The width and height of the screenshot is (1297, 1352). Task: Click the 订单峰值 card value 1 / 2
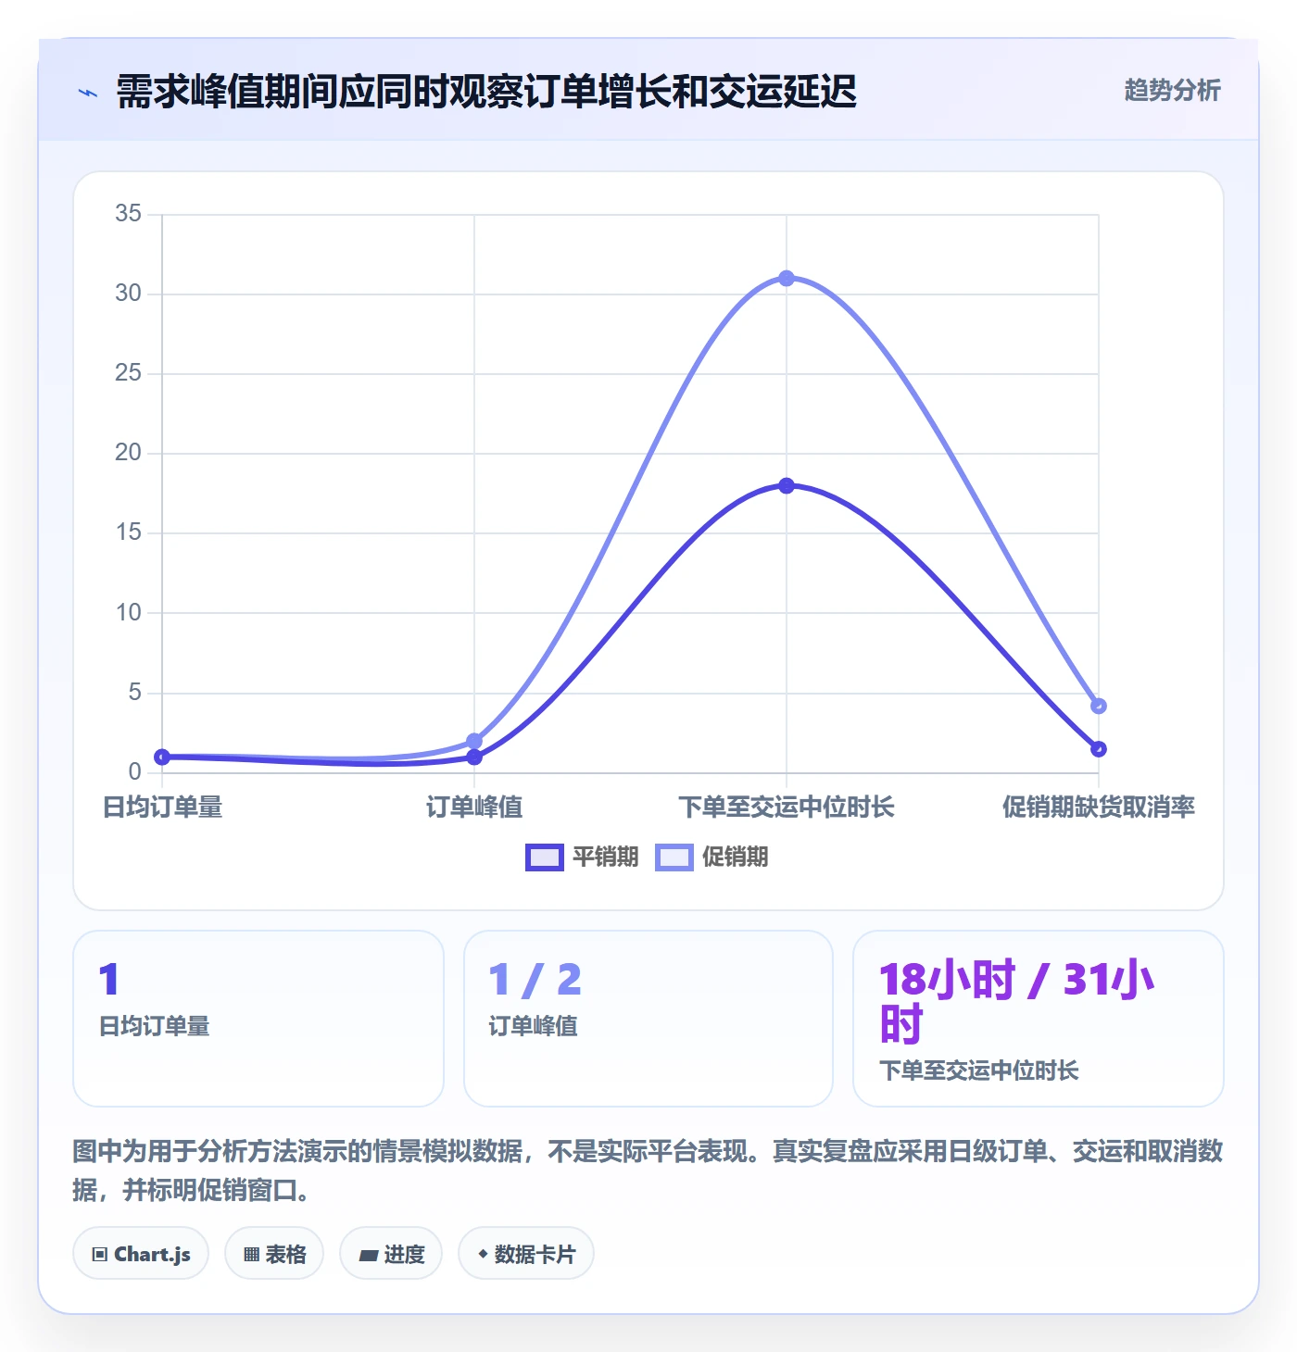[535, 980]
